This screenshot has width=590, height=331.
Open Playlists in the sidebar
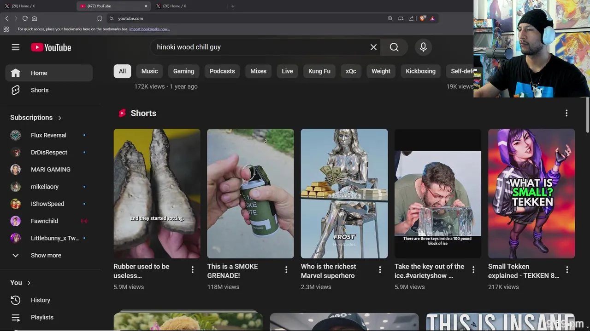pyautogui.click(x=49, y=317)
